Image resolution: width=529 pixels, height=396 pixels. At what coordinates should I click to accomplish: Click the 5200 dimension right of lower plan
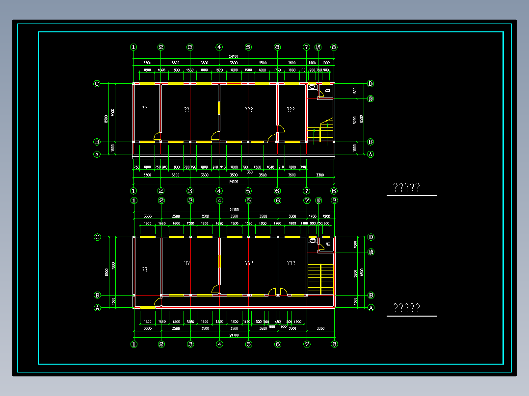click(355, 273)
